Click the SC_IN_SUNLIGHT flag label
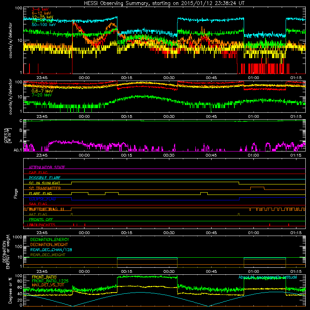This screenshot has height=310, width=310. 45,183
